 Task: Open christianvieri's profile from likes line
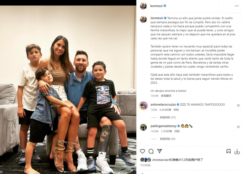(x=160, y=160)
